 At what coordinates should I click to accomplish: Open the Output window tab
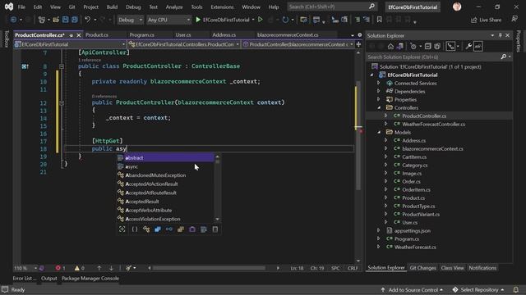coord(49,279)
